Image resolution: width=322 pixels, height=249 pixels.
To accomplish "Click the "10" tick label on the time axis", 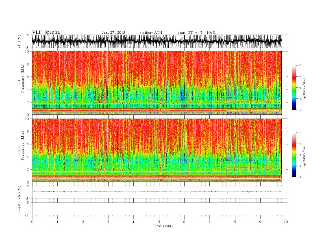I will [x=286, y=222].
